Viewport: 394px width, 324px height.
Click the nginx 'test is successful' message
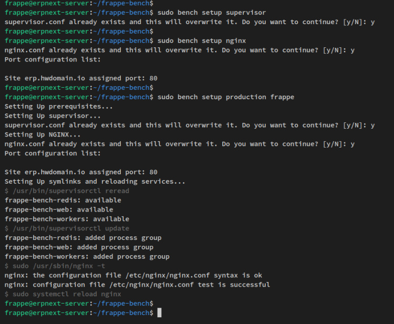tap(138, 285)
